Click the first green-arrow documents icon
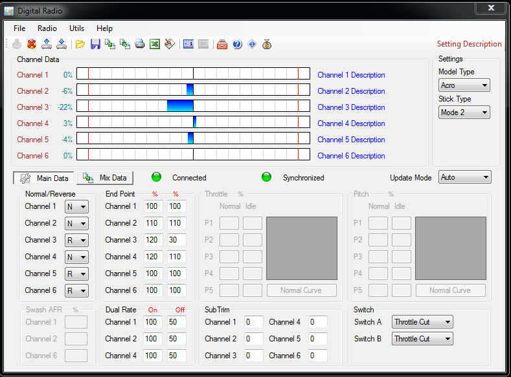Image resolution: width=511 pixels, height=377 pixels. 110,44
